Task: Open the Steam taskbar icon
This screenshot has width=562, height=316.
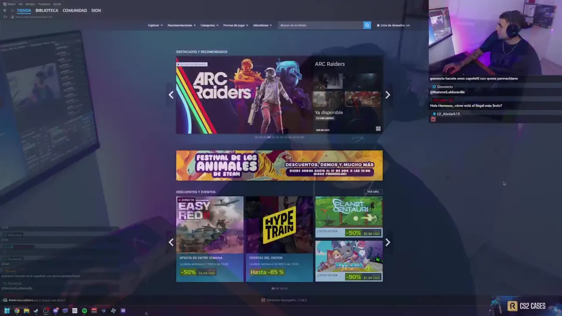Action: pyautogui.click(x=36, y=311)
